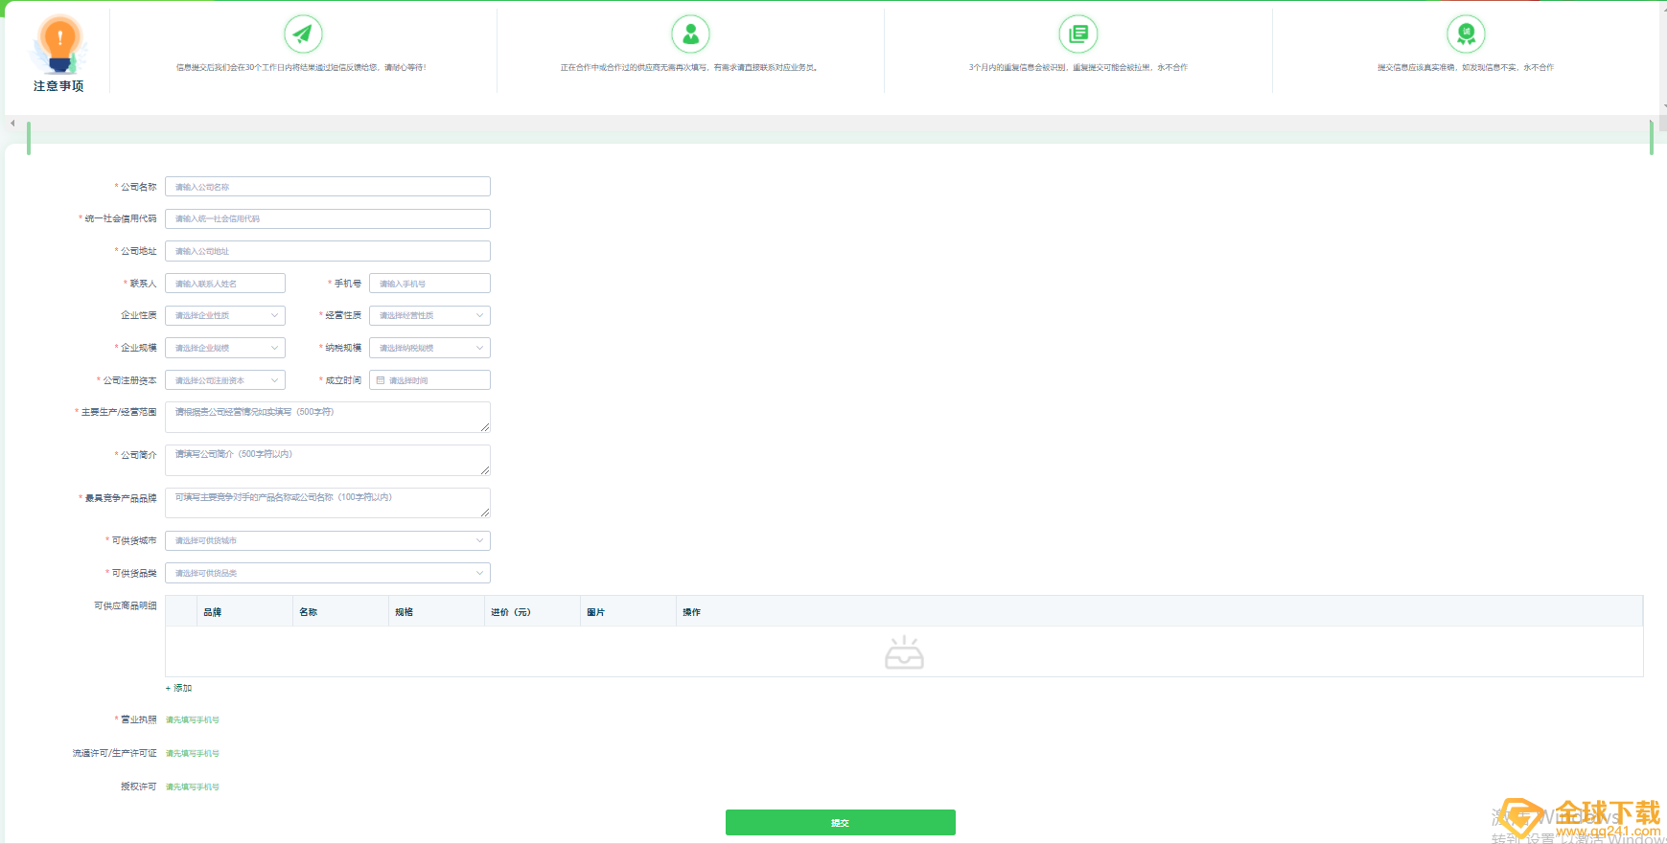Screen dimensions: 1667x844
Task: Expand the 纳税规模 dropdown
Action: pyautogui.click(x=429, y=348)
